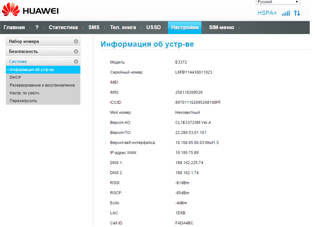The image size is (315, 227).
Task: Click the down arrow icon beside Система
Action: [x=76, y=62]
